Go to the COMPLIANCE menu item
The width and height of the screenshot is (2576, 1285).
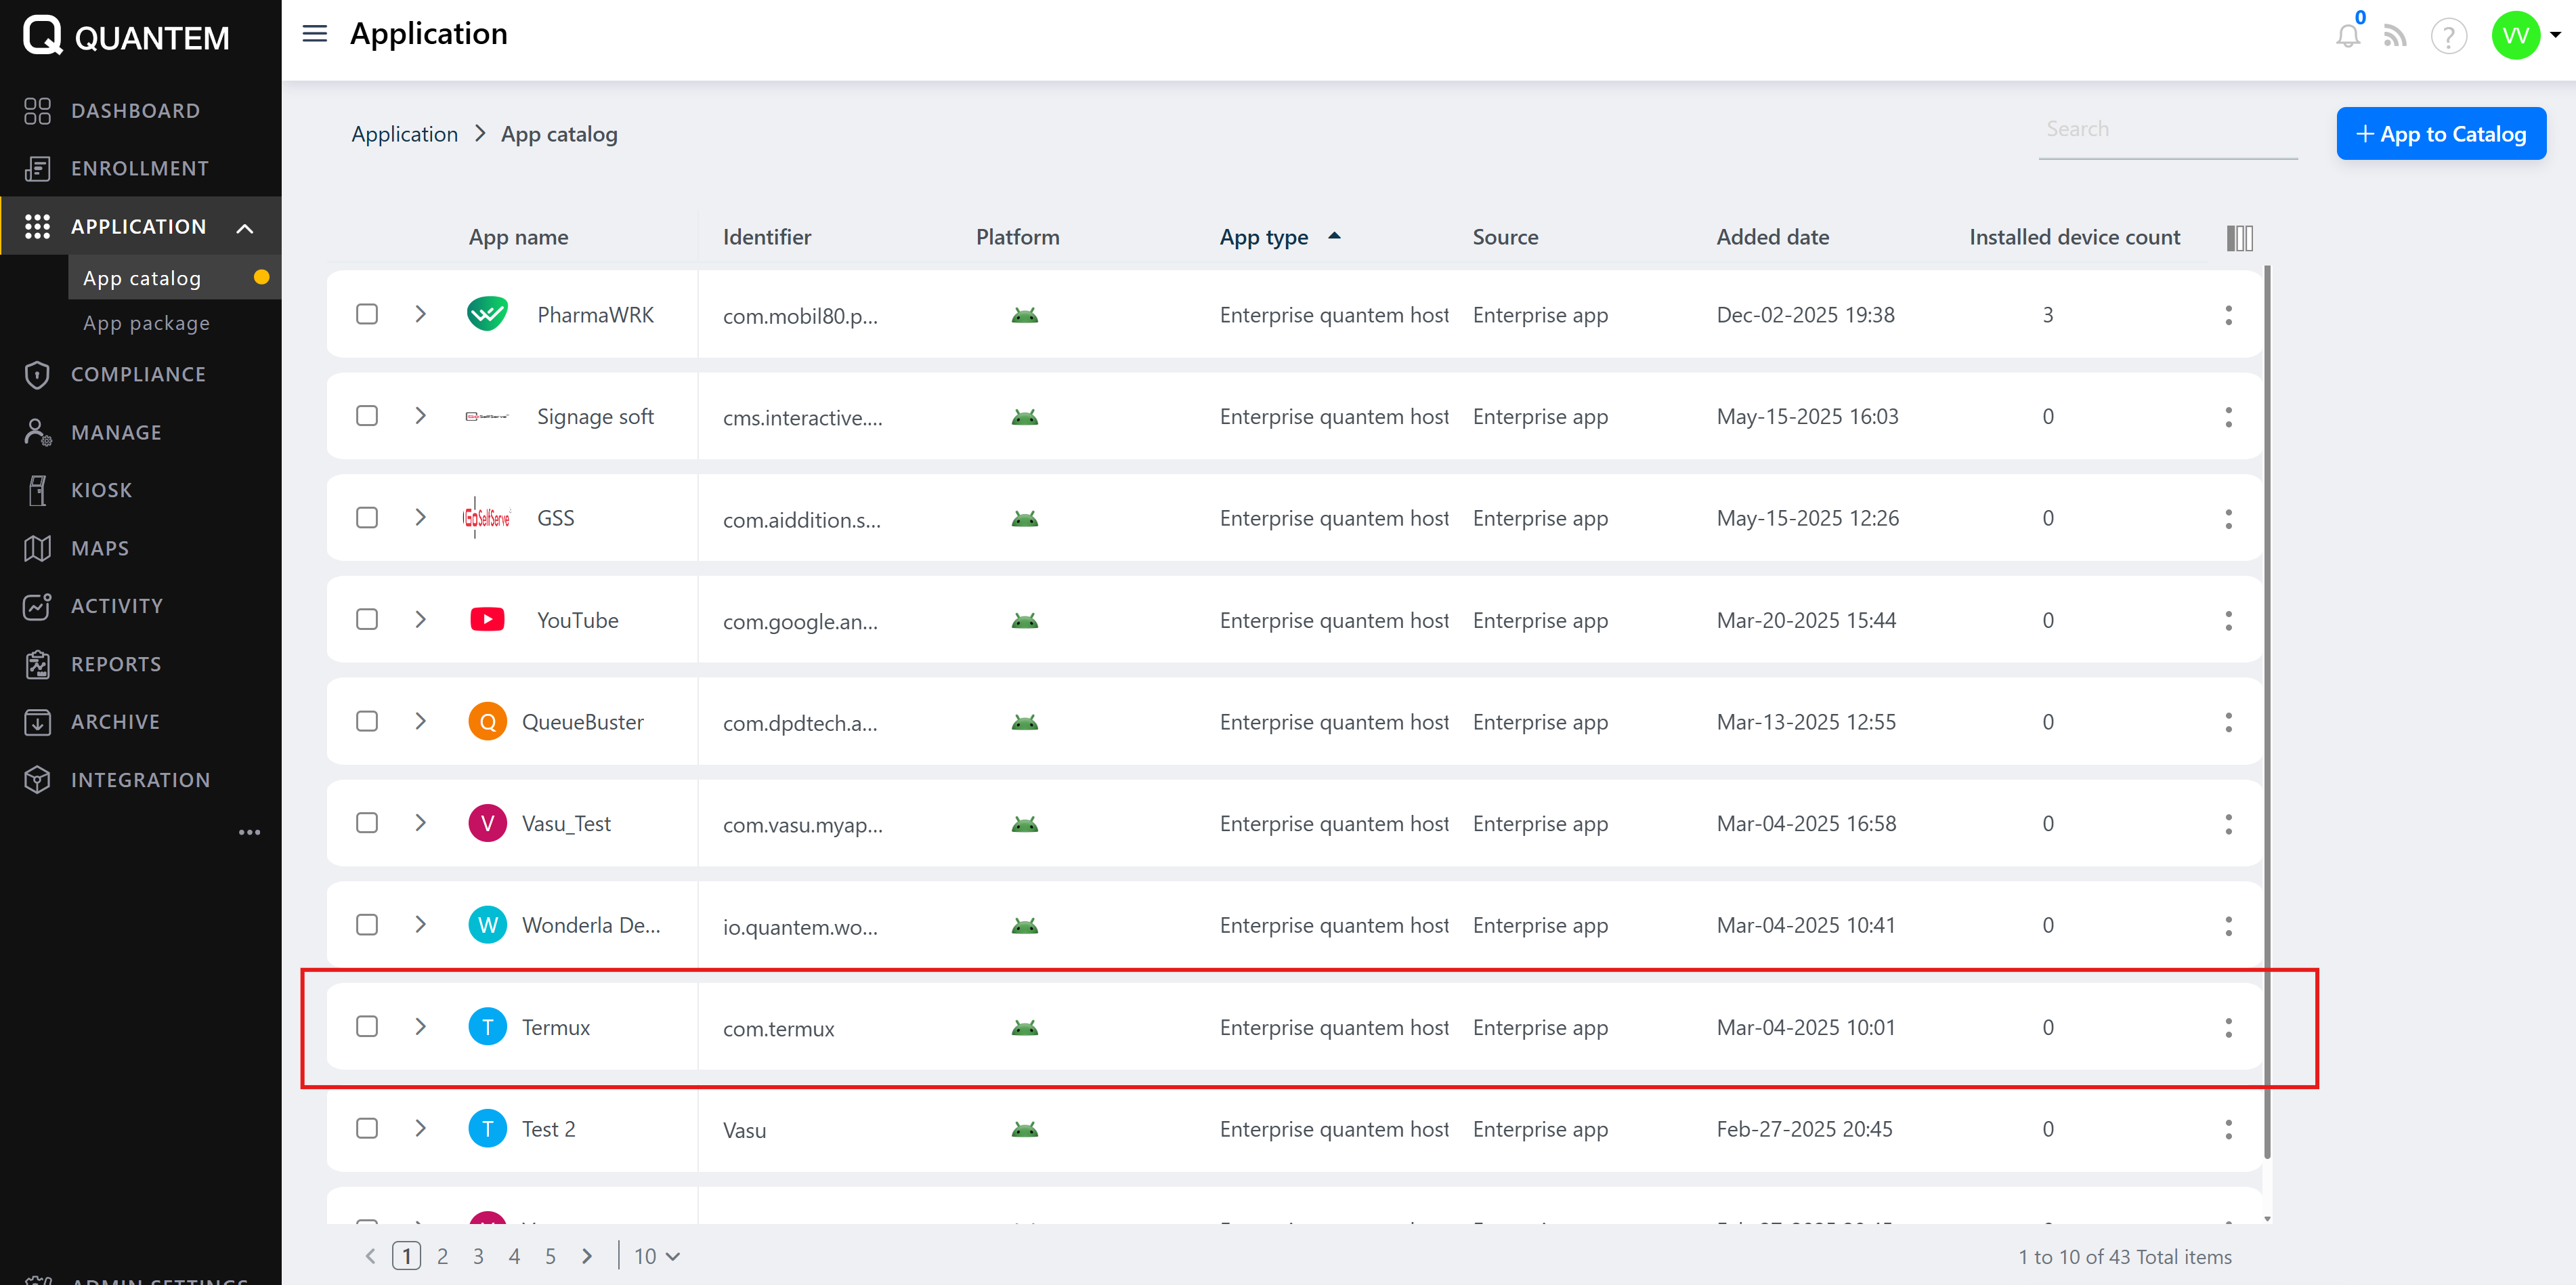tap(138, 374)
